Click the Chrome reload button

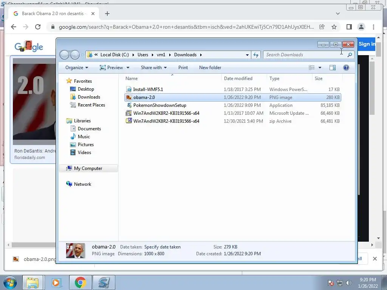[x=38, y=27]
